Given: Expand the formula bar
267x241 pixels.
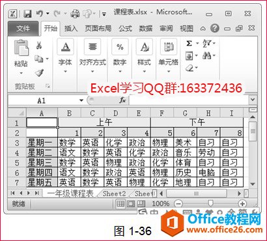Looking at the screenshot, I should [253, 100].
